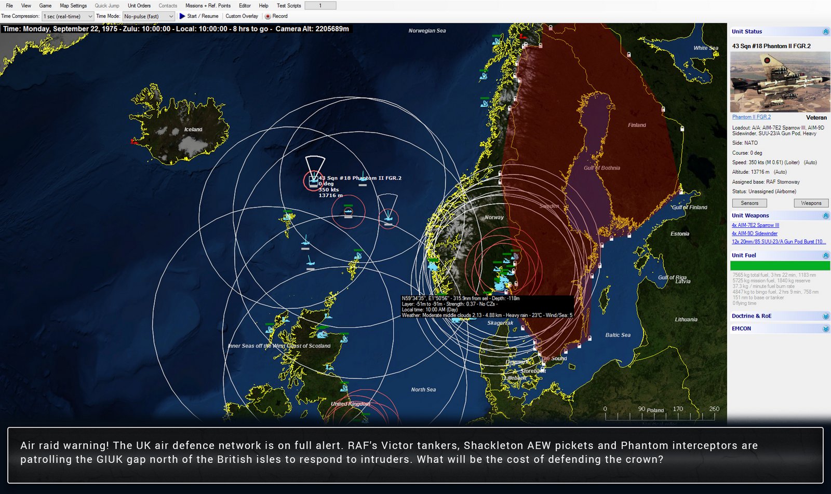
Task: Open the View menu
Action: (26, 6)
